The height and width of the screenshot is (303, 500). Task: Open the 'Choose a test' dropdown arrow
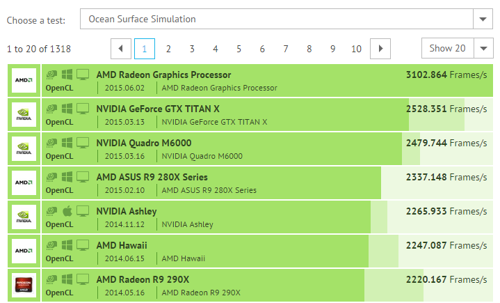click(483, 19)
